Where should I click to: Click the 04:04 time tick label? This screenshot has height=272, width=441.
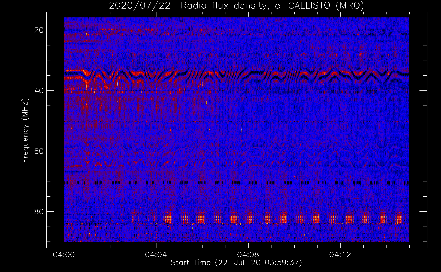point(156,255)
